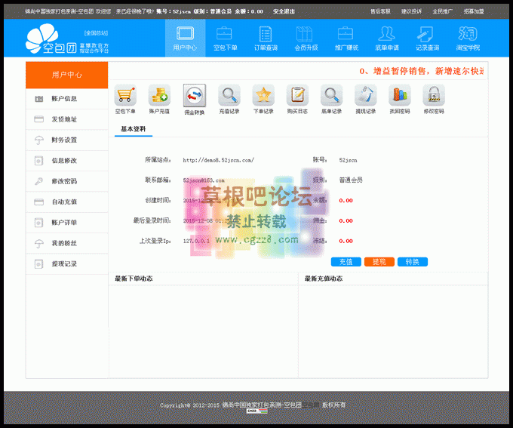Open the 购买日志 notepad shortcut icon
The height and width of the screenshot is (428, 513).
(297, 95)
